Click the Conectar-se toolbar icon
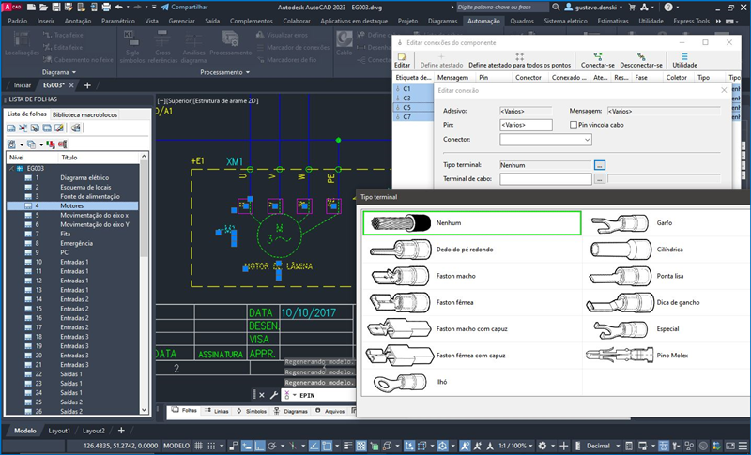The width and height of the screenshot is (751, 455). pyautogui.click(x=597, y=56)
